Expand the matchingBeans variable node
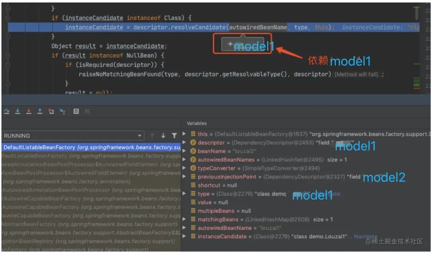 (184, 219)
